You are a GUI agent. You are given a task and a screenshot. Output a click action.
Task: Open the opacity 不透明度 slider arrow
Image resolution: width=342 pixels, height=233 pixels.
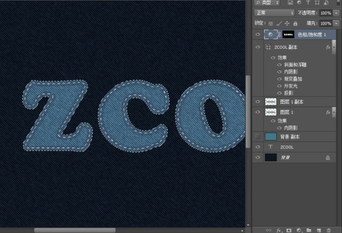336,13
